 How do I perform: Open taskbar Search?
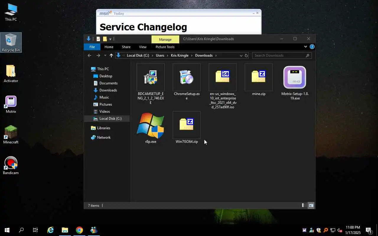(21, 230)
